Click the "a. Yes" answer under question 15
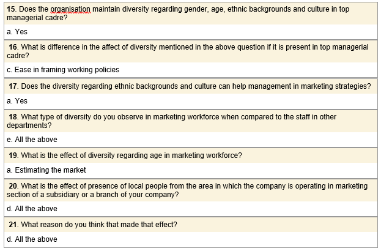This screenshot has height=251, width=381. coord(17,31)
